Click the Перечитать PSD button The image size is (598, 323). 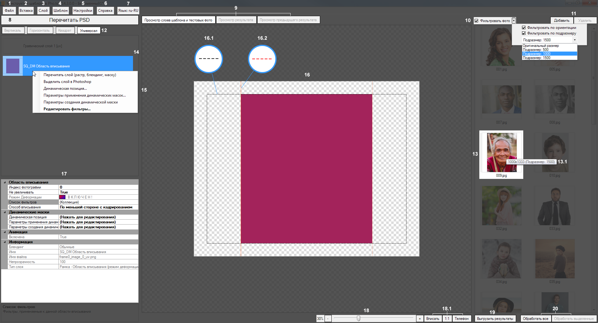click(69, 20)
